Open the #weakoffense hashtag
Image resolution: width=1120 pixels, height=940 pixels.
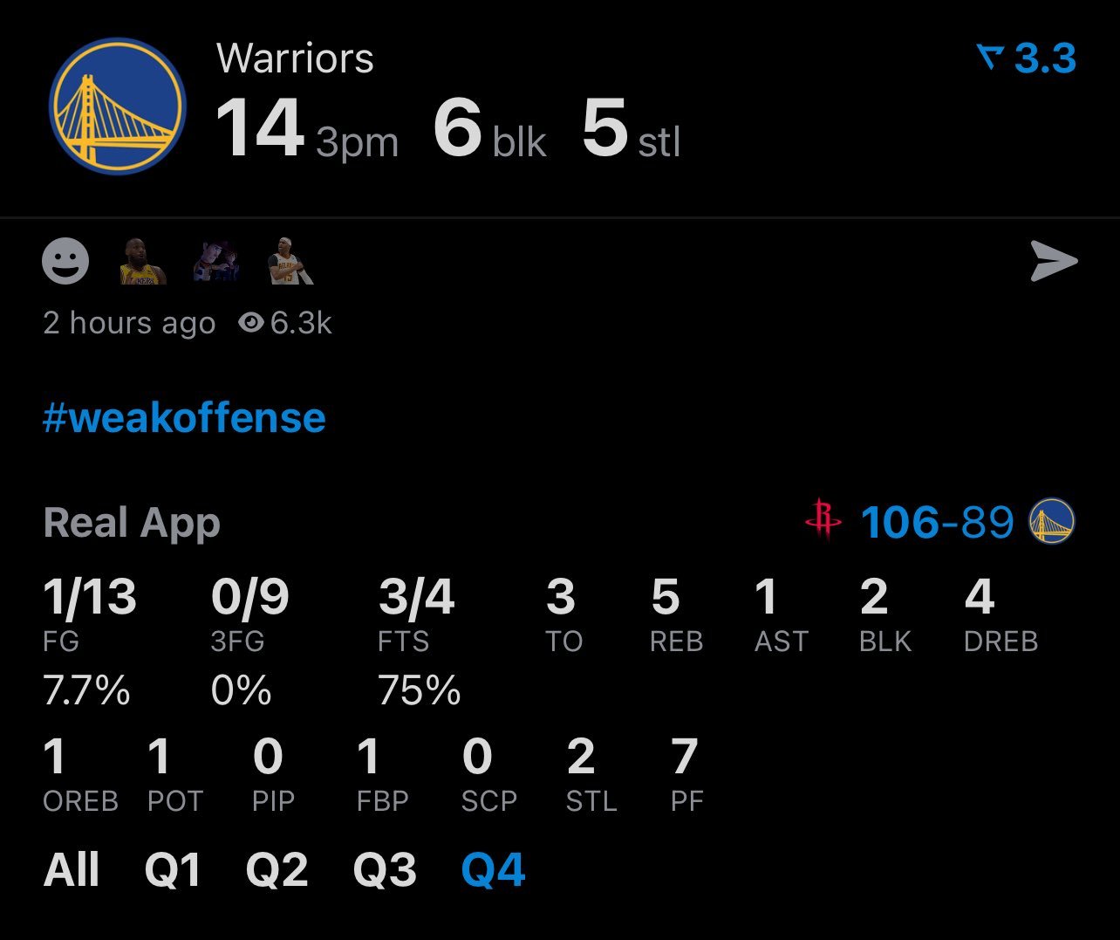coord(184,418)
